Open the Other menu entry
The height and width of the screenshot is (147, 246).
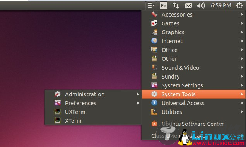(x=194, y=58)
